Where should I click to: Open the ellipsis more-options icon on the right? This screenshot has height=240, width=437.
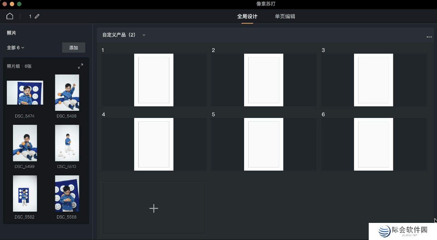(x=429, y=37)
